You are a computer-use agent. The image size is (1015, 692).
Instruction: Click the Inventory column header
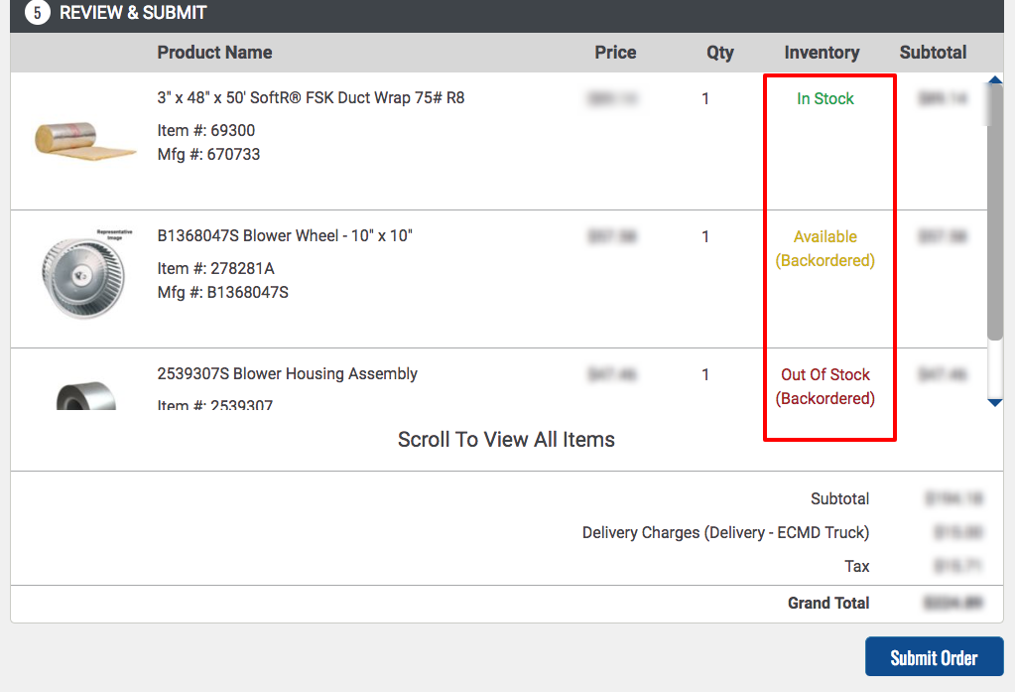[x=822, y=53]
